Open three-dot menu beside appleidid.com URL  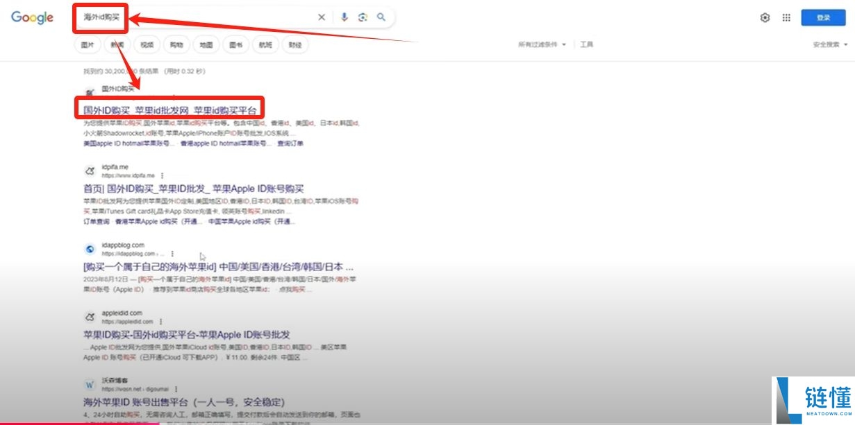point(161,322)
